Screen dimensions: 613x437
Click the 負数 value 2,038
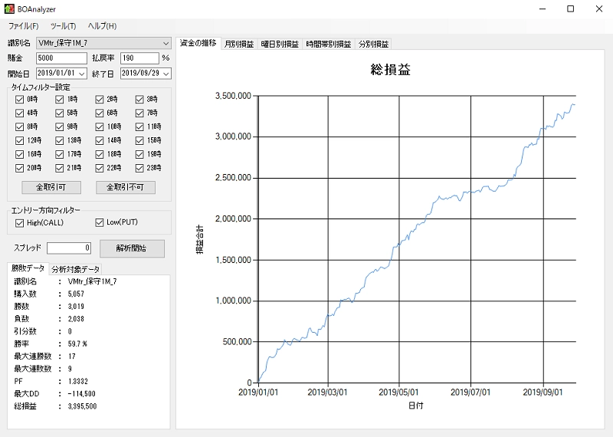(76, 319)
